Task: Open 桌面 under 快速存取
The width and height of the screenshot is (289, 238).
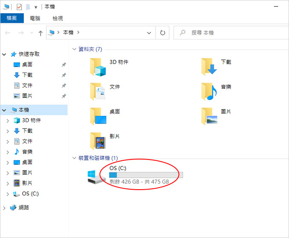Action: pos(27,64)
